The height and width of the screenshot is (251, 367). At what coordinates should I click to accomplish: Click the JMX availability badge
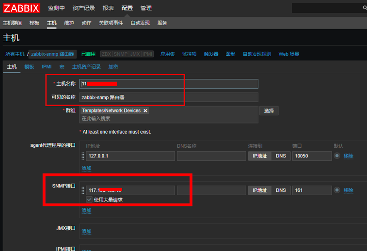135,54
